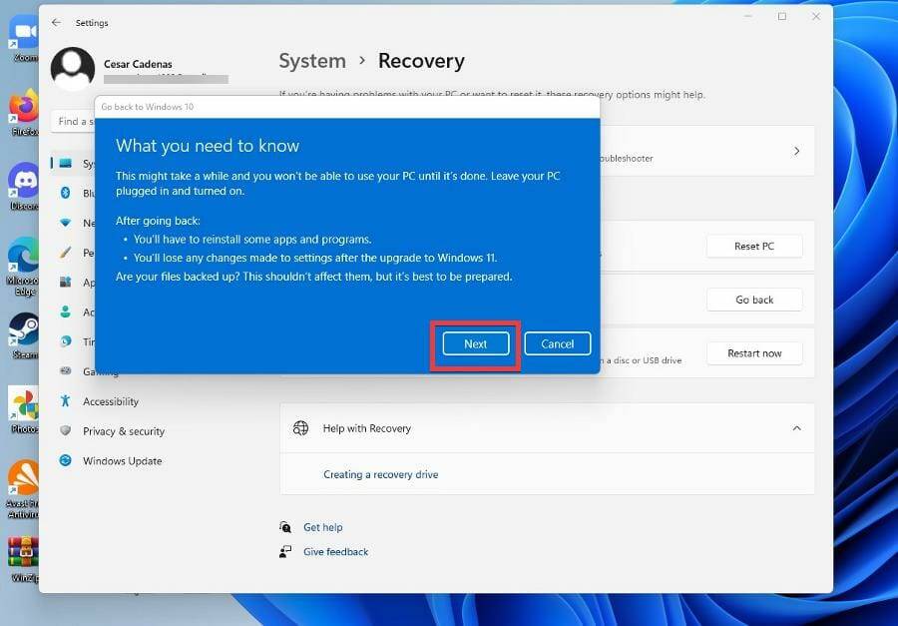This screenshot has width=898, height=626.
Task: Click the Recovery page heading
Action: (x=421, y=61)
